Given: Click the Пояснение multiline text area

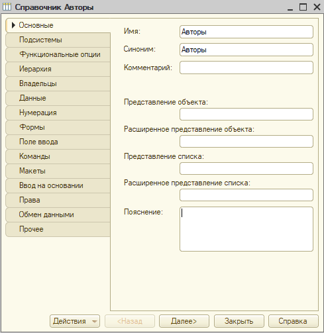Looking at the screenshot, I should click(x=246, y=229).
